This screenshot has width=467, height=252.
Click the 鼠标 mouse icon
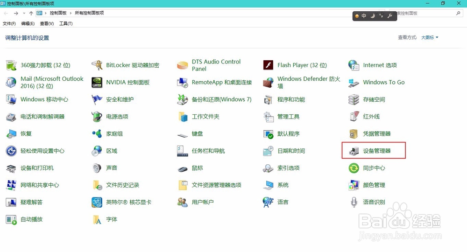point(183,168)
